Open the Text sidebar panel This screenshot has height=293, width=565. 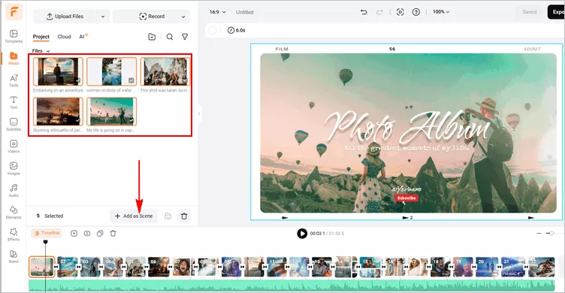point(14,102)
